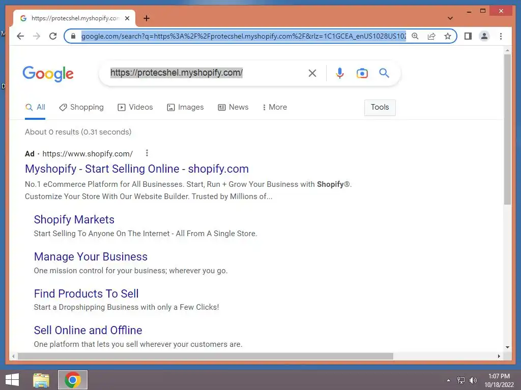Show hidden system tray icons
This screenshot has height=390, width=521.
pos(449,380)
